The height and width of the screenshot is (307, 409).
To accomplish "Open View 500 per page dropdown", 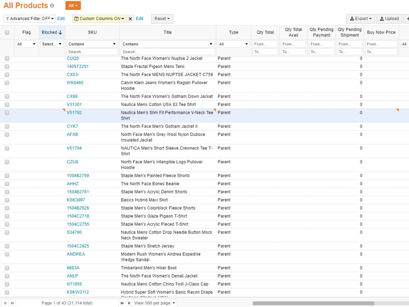I will pos(155,303).
